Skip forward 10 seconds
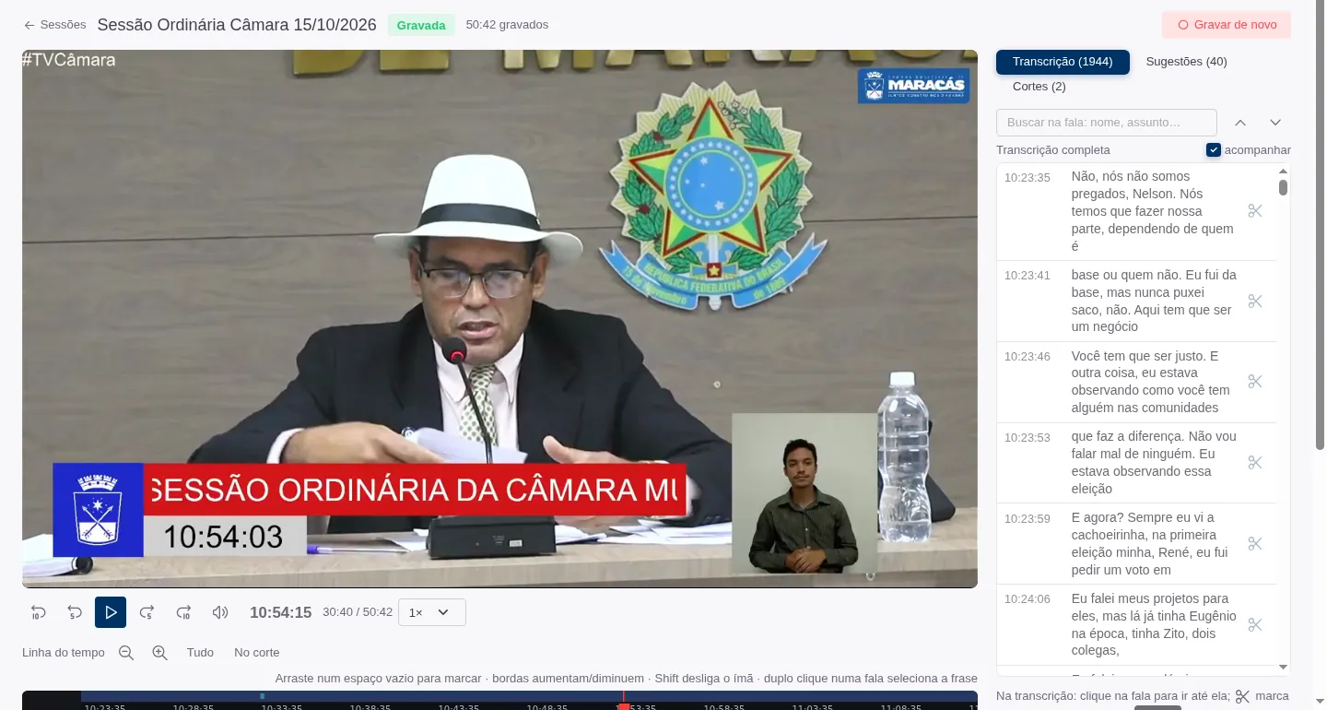Screen dimensions: 1327x710 (183, 612)
